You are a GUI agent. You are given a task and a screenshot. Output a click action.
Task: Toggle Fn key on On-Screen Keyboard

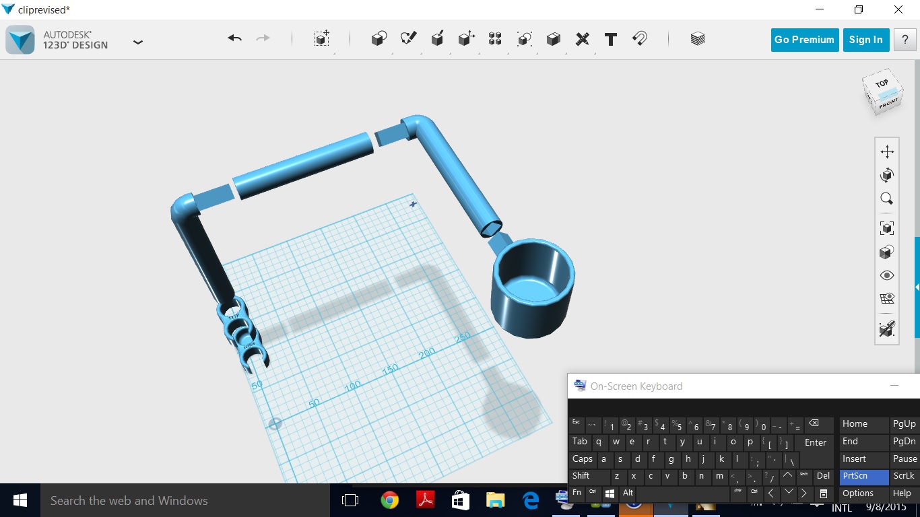[x=577, y=494]
